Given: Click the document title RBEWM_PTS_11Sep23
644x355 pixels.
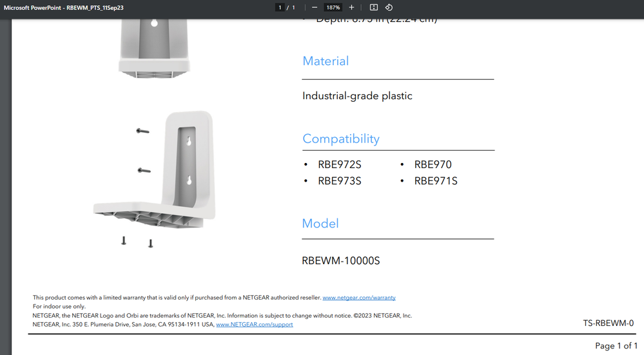Looking at the screenshot, I should coord(64,8).
